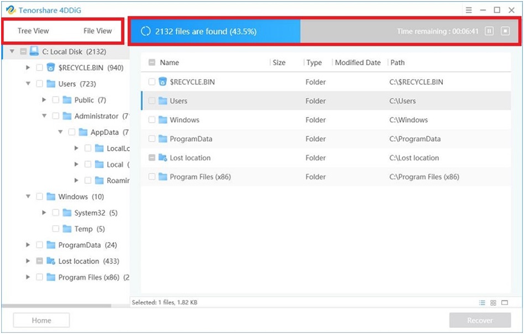The width and height of the screenshot is (524, 334).
Task: Switch results to thumbnail grid view
Action: (493, 303)
